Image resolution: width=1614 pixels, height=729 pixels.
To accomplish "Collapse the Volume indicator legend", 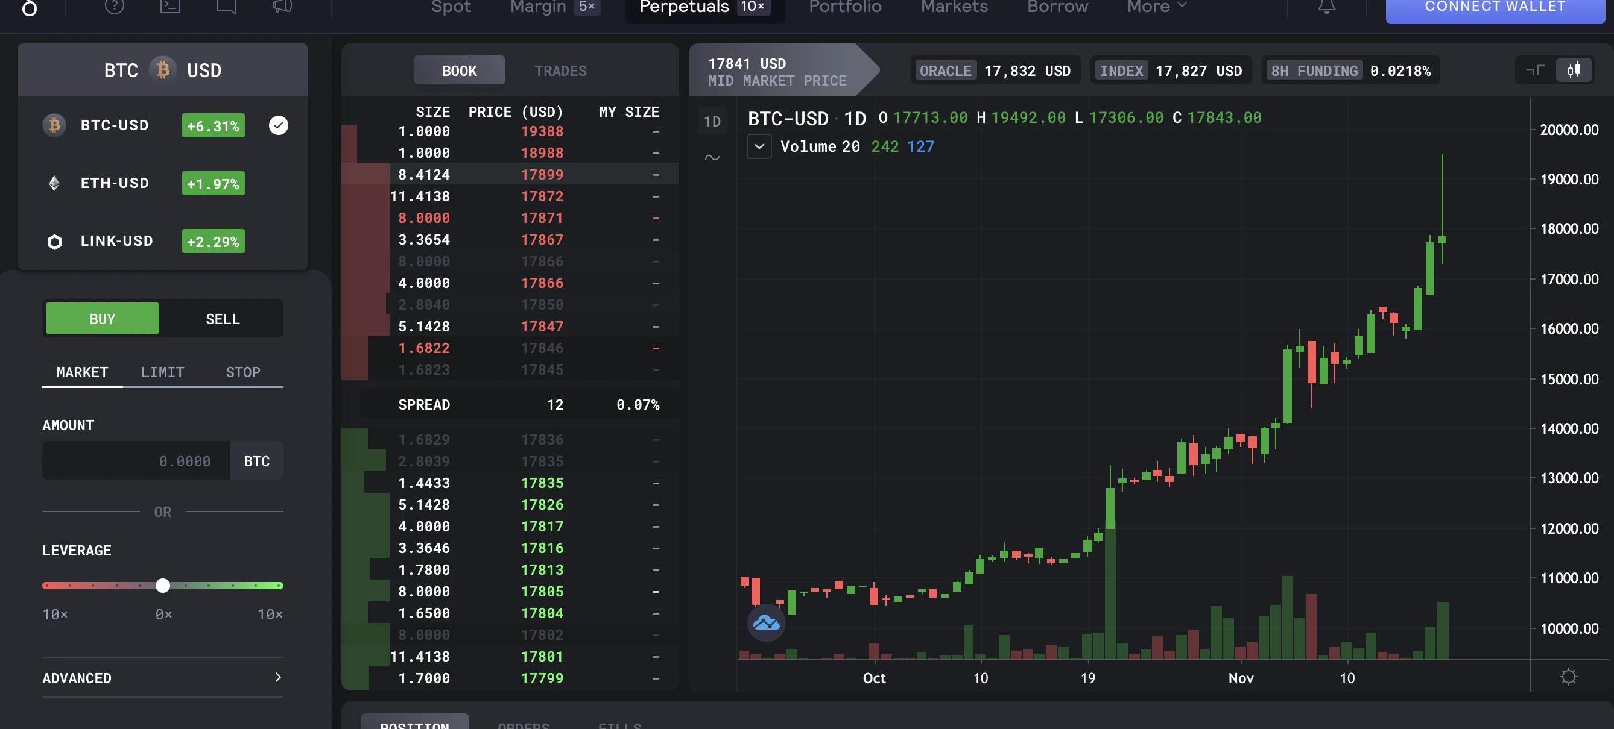I will click(x=759, y=146).
